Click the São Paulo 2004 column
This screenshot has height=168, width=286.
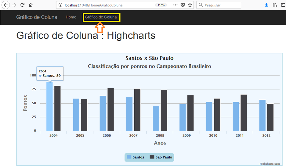click(x=57, y=109)
